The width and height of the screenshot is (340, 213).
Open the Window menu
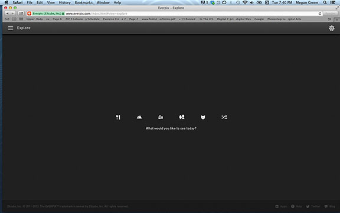click(103, 2)
